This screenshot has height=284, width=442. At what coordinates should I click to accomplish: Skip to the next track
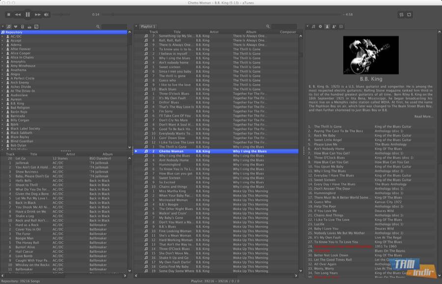coord(38,15)
